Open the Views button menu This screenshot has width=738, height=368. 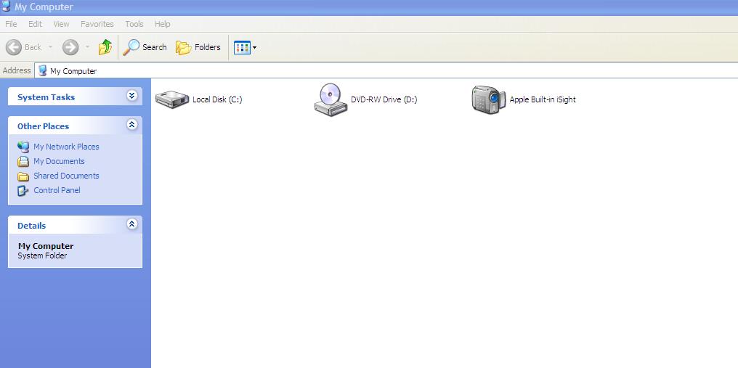coord(246,47)
